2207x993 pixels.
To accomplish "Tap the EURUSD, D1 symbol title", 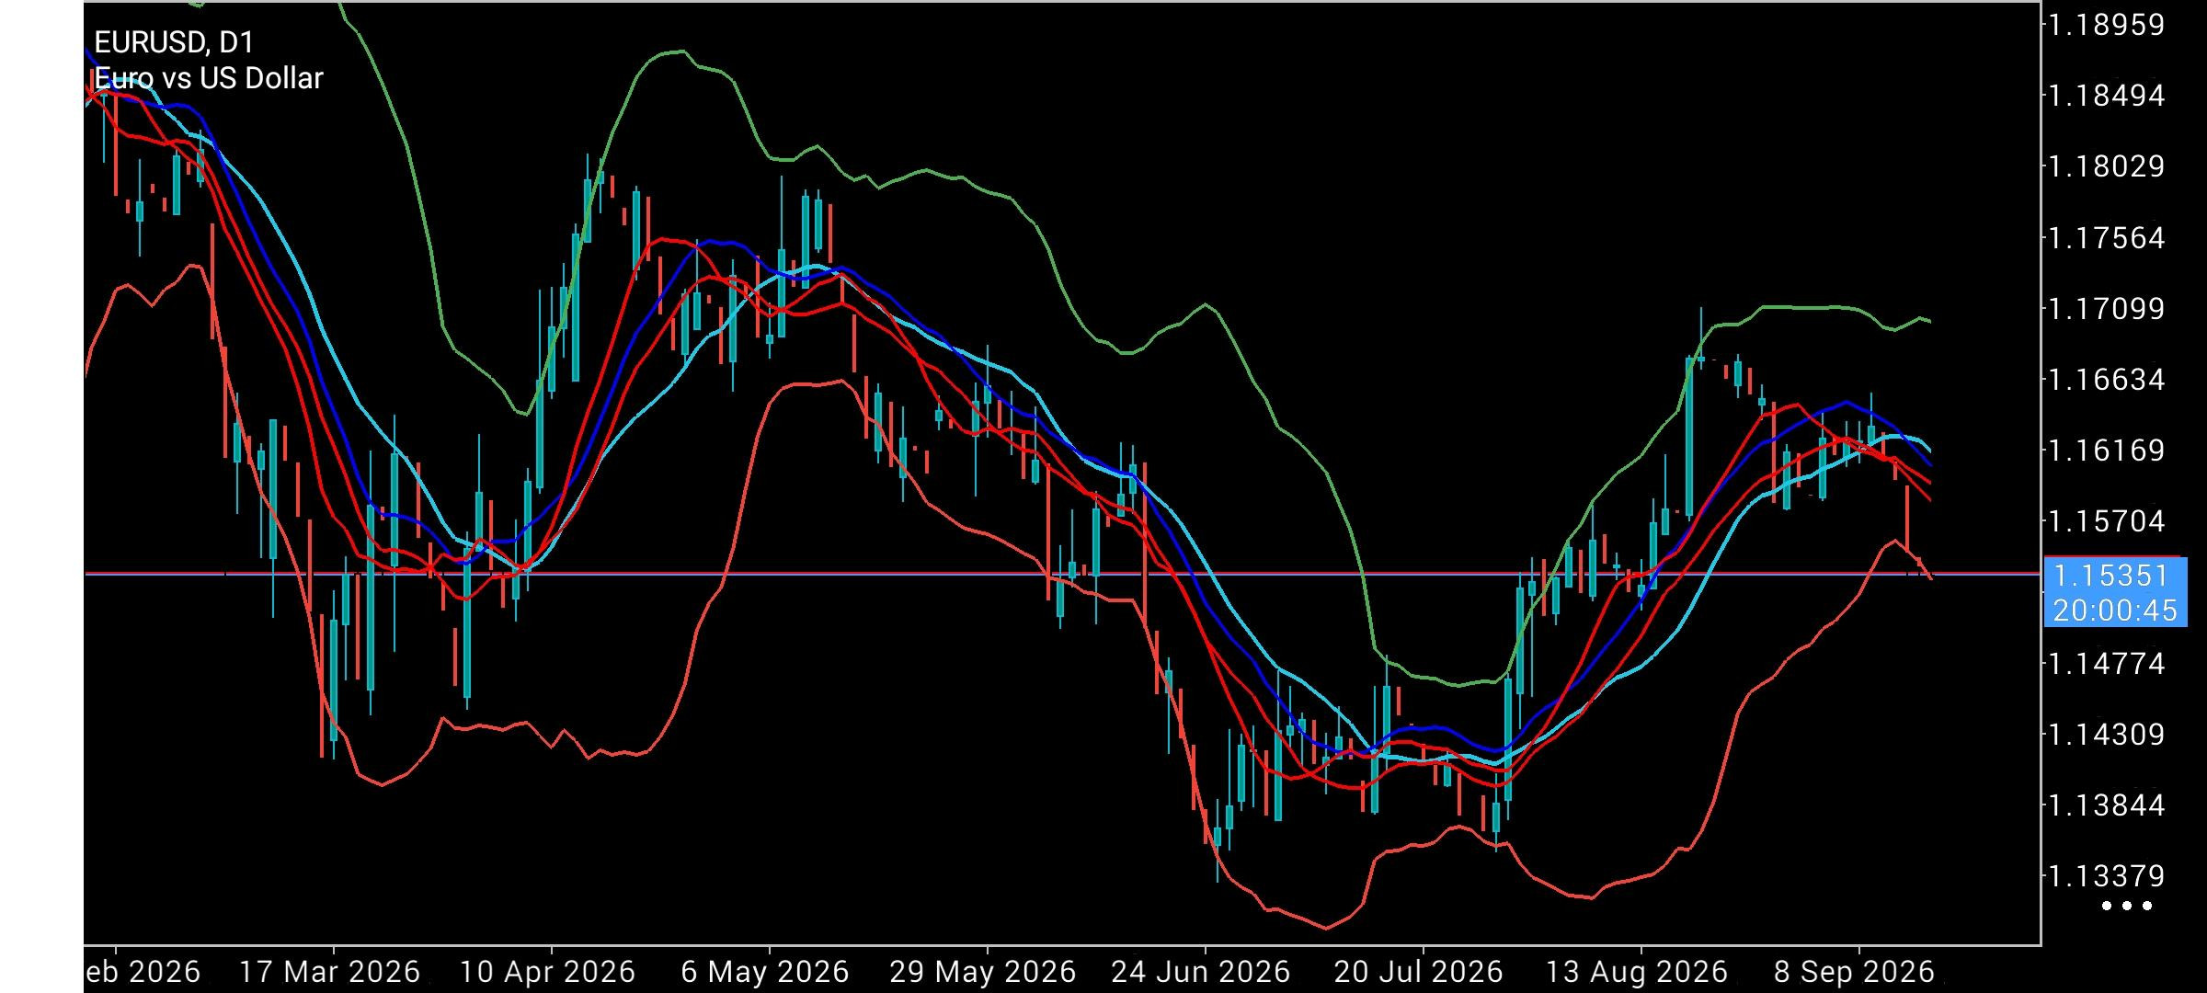I will pos(174,42).
